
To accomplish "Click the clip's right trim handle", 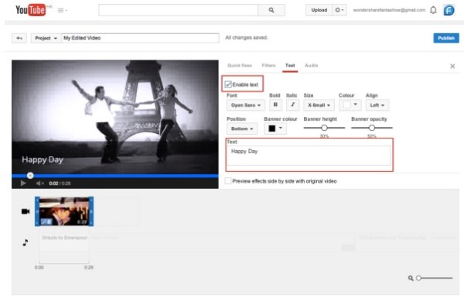I will pos(91,211).
